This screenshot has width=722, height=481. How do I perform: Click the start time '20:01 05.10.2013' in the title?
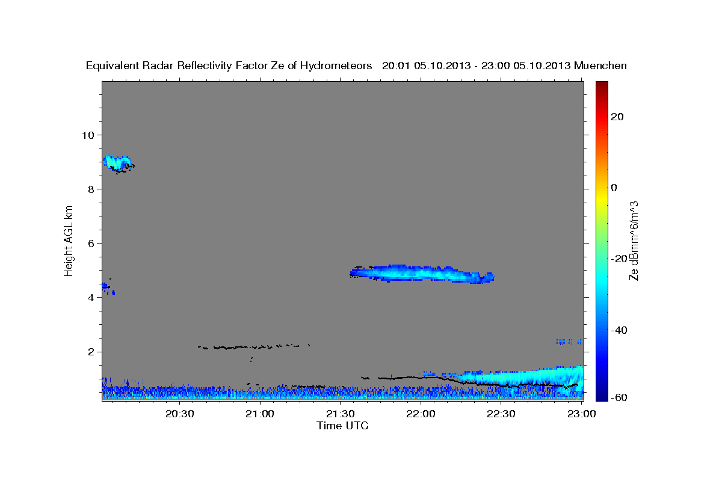pos(425,66)
